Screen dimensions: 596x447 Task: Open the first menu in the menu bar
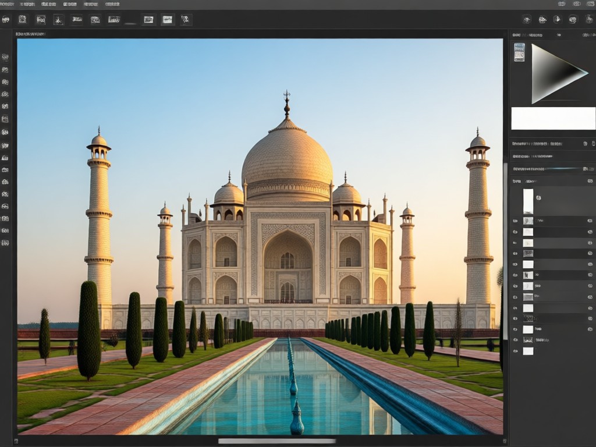[7, 4]
